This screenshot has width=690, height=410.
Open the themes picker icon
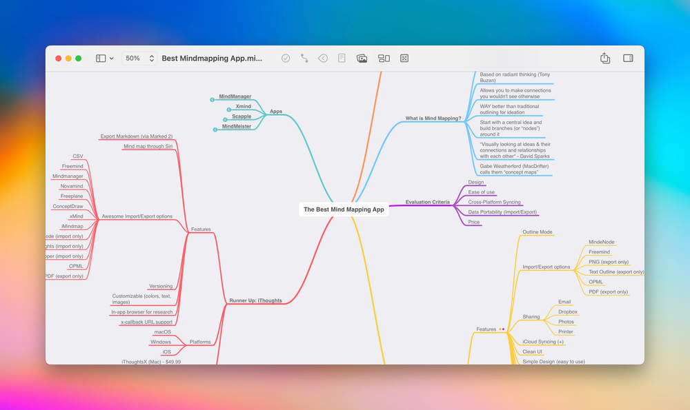[x=404, y=58]
